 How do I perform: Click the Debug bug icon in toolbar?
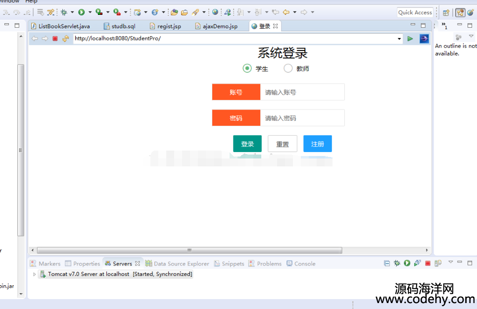(64, 12)
